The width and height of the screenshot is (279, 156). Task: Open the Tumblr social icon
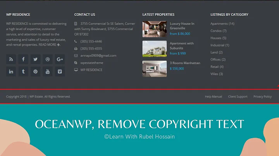coord(23,71)
